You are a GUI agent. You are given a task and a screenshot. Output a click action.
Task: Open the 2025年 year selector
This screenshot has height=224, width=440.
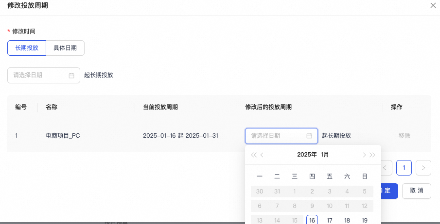pos(306,155)
